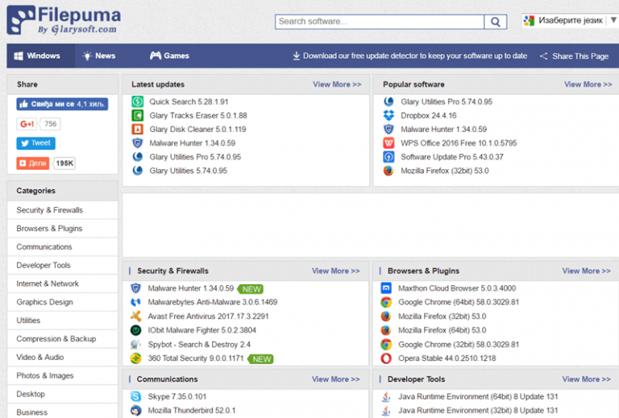Click the Search software input field

tap(380, 22)
